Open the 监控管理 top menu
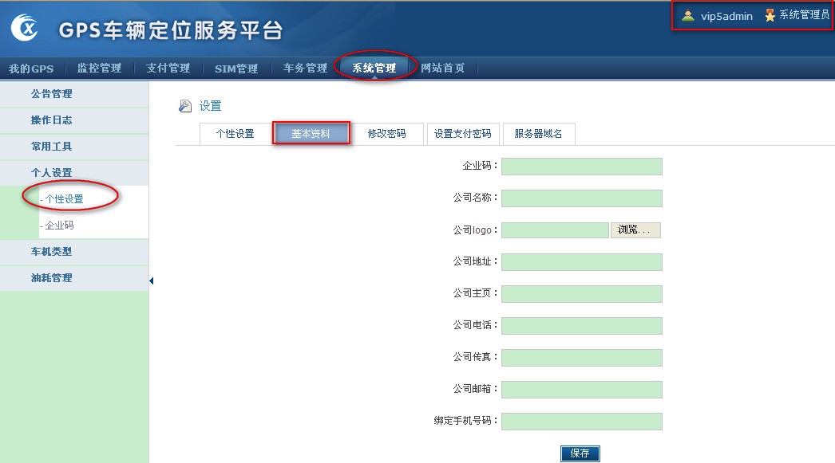 pos(99,68)
